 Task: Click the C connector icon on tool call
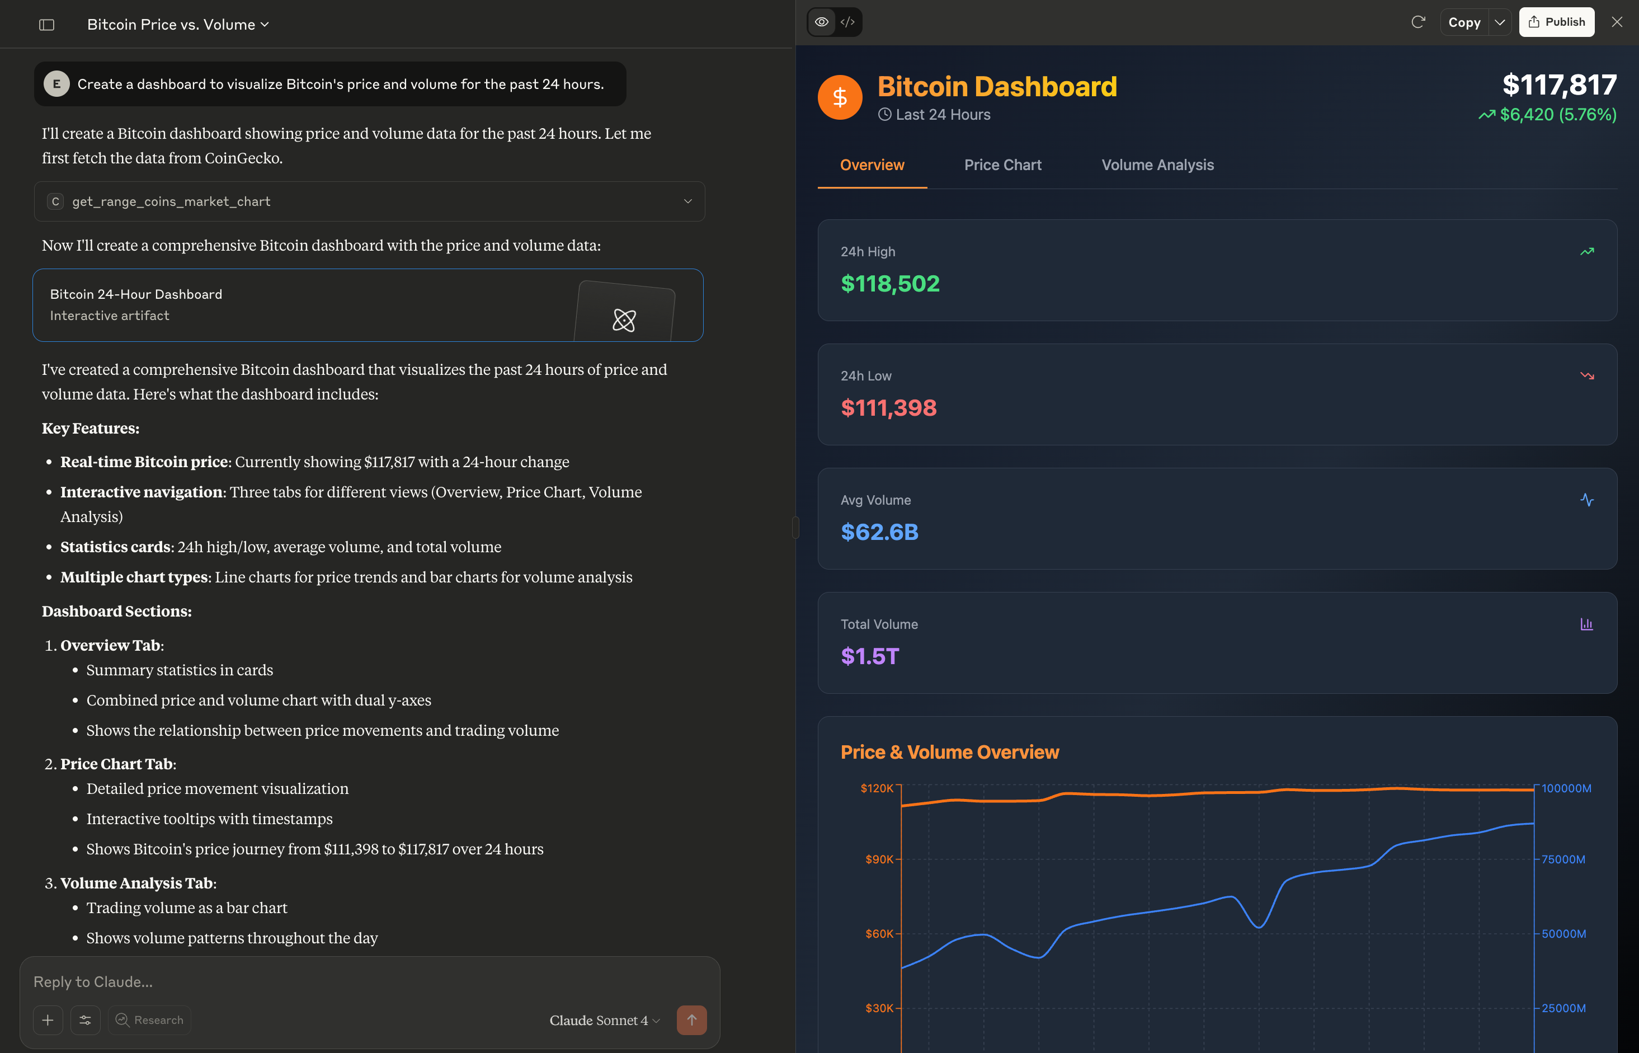pos(55,201)
